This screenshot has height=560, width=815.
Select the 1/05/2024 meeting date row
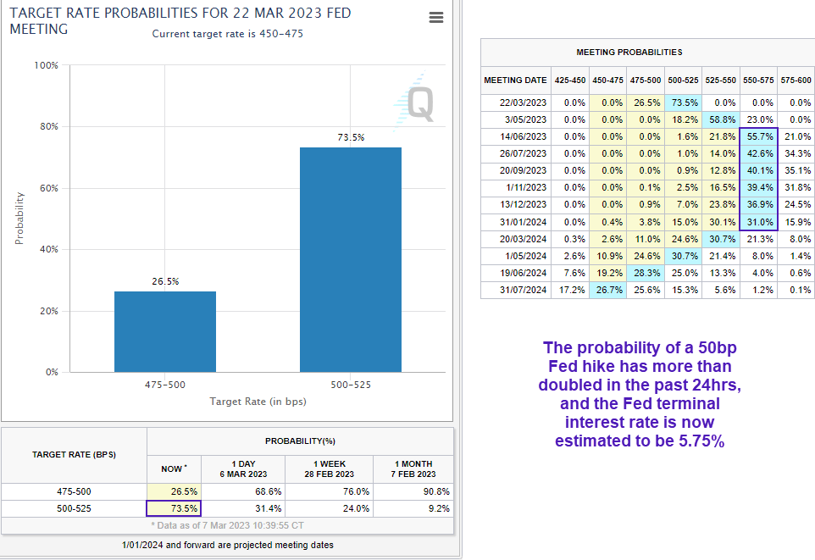tap(647, 257)
